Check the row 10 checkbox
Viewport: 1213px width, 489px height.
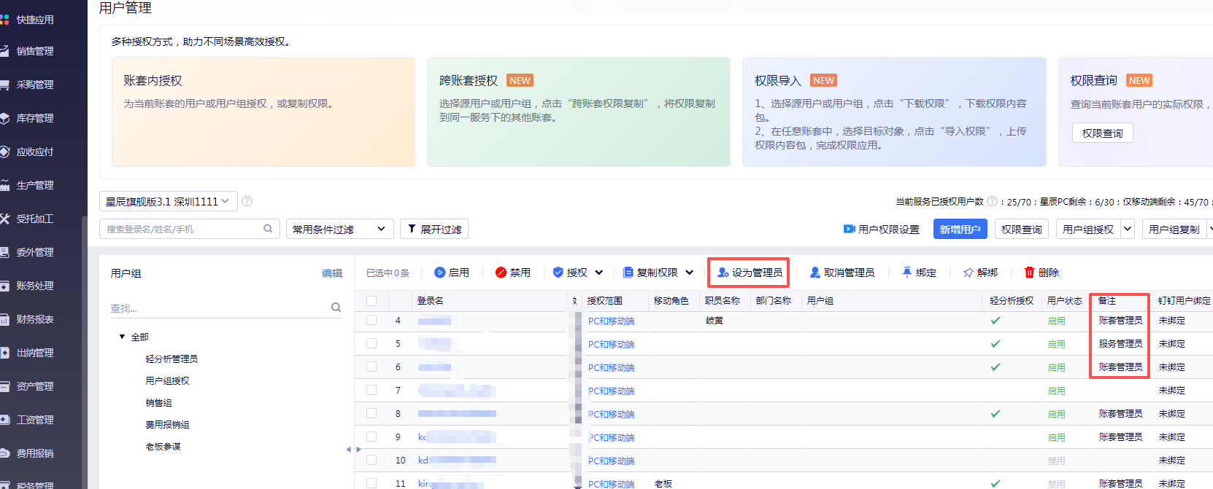point(371,460)
